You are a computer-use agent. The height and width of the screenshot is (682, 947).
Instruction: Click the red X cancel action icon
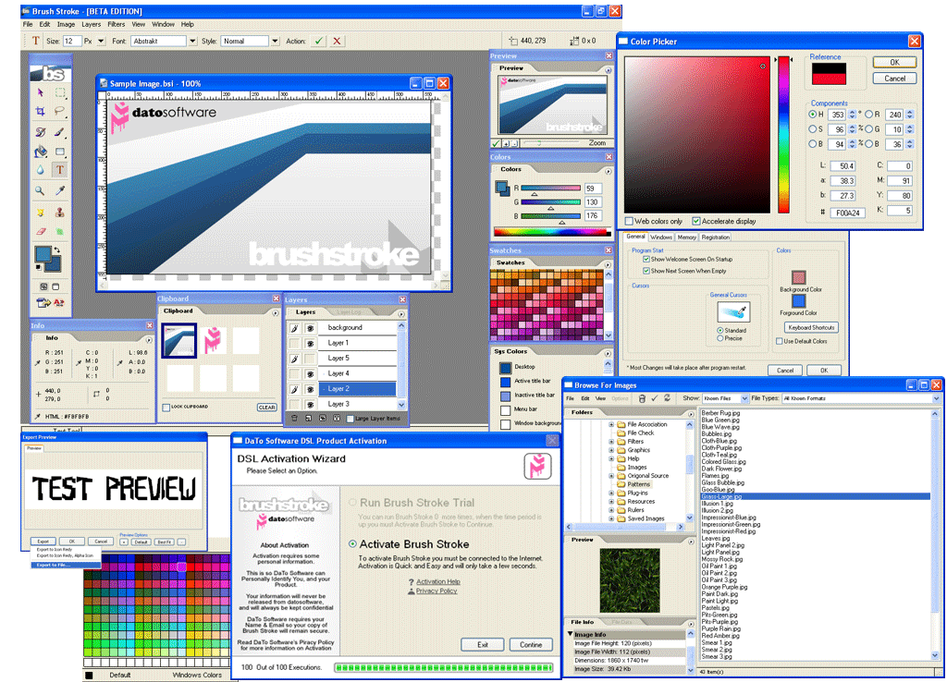coord(337,41)
